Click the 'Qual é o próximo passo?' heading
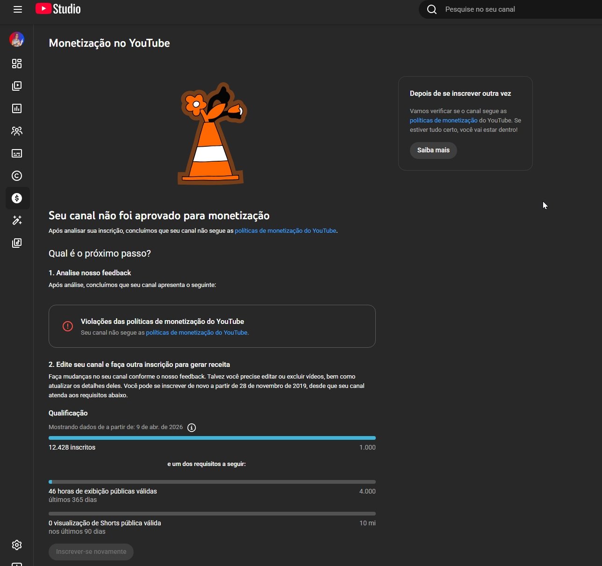602x566 pixels. tap(100, 253)
